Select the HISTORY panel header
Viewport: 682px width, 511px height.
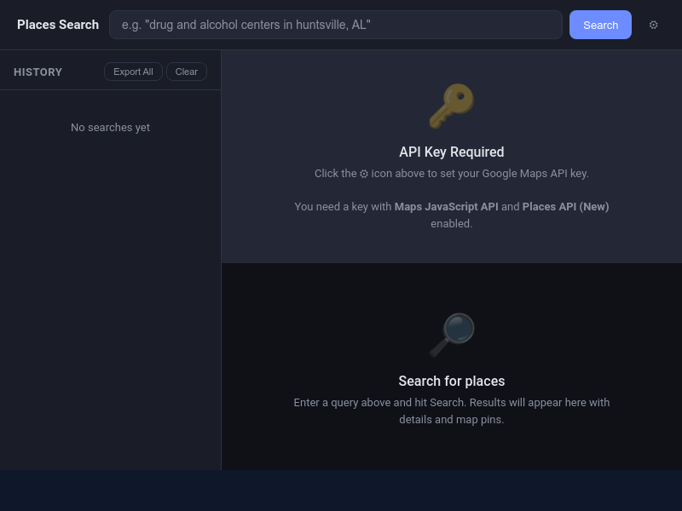coord(38,72)
